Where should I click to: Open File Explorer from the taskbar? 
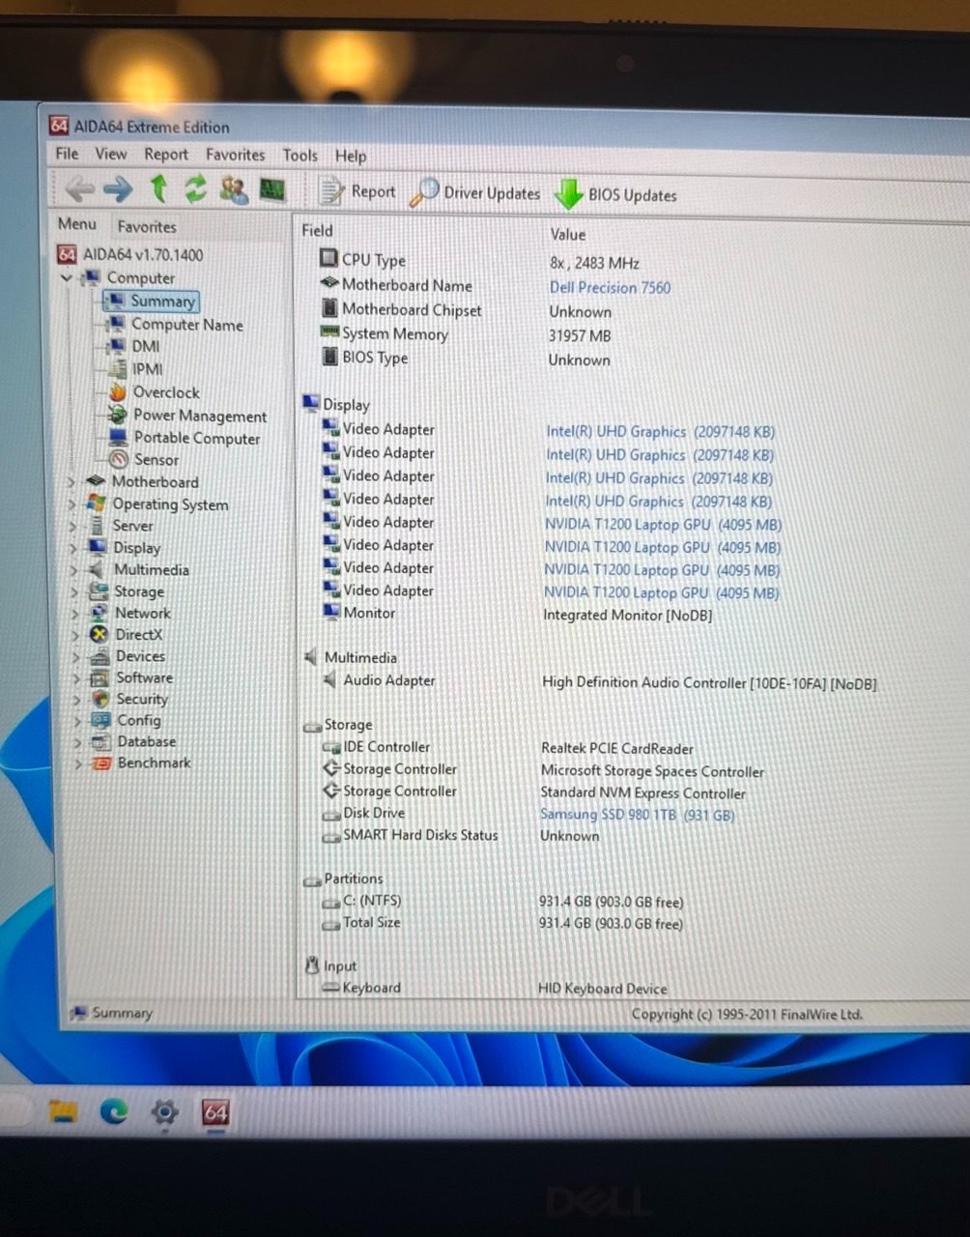[x=64, y=1112]
